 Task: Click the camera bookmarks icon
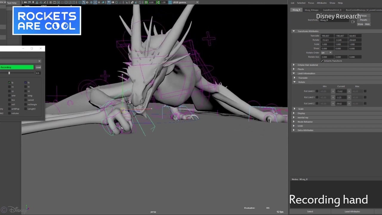(33, 2)
